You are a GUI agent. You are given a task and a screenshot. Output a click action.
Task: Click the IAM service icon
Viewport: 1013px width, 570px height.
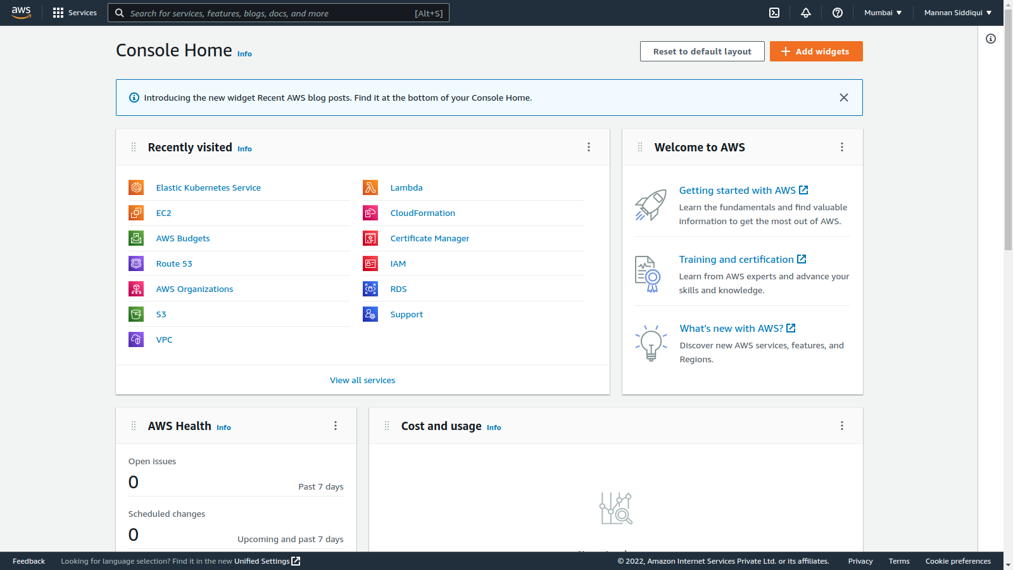click(370, 263)
